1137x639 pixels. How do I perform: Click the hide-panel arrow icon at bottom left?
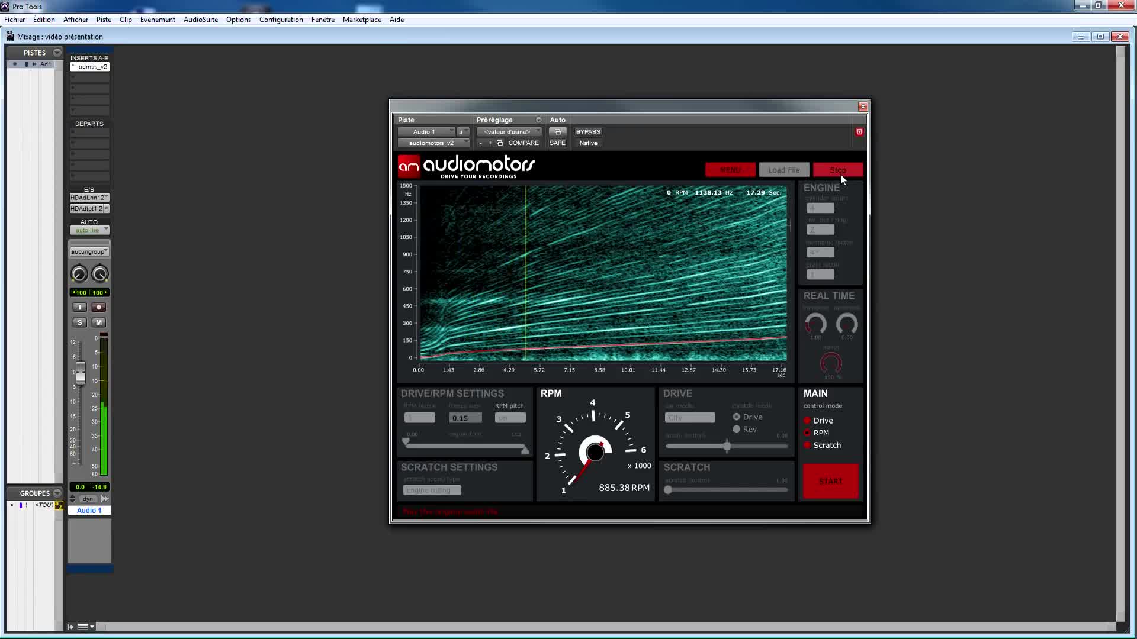tap(70, 627)
